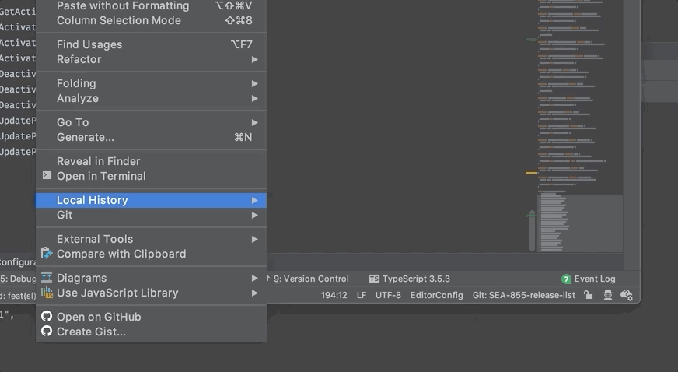Expand the Local History submenu arrow

pos(255,200)
